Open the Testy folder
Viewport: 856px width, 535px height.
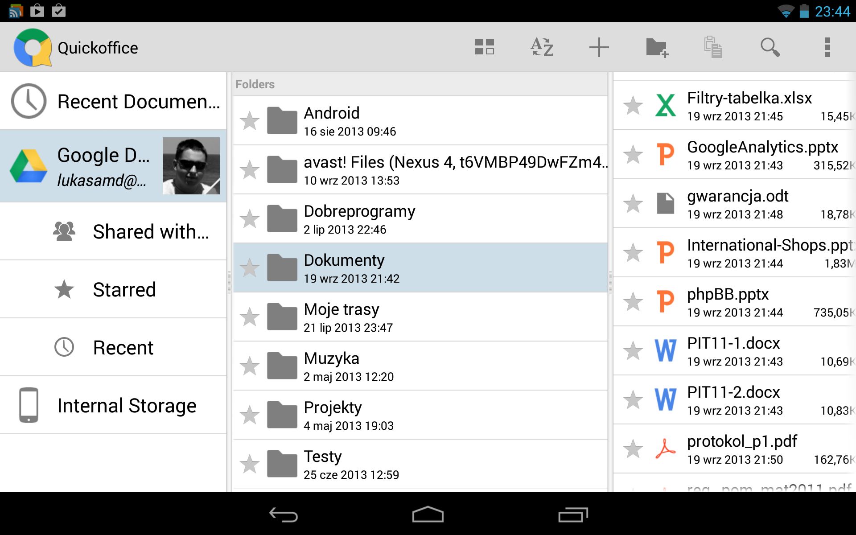click(420, 464)
